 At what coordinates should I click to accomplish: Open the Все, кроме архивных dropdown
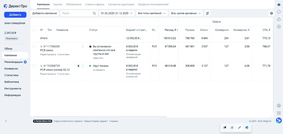tap(186, 13)
